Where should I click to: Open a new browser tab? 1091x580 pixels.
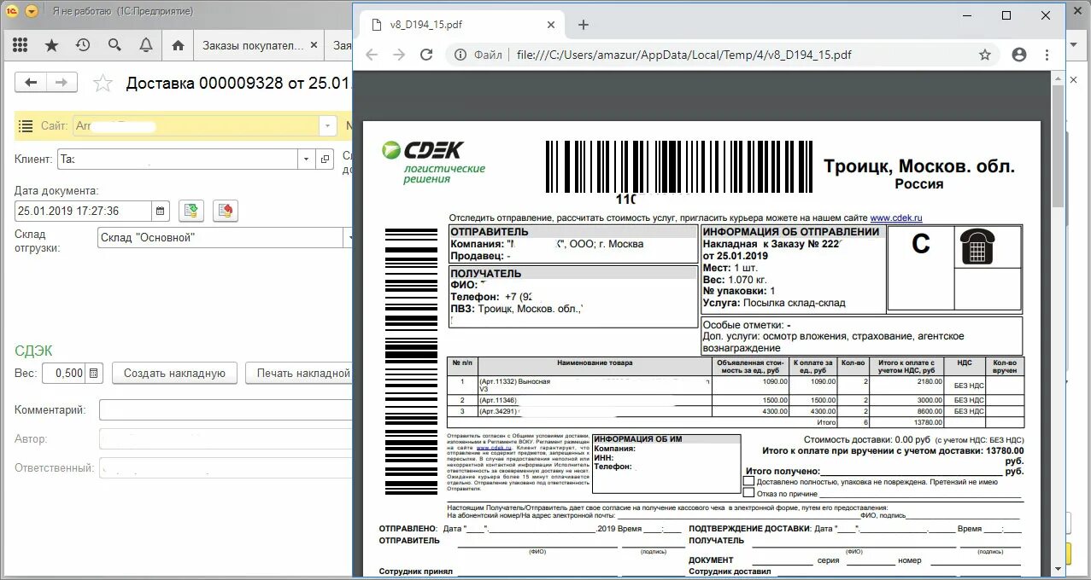coord(584,25)
